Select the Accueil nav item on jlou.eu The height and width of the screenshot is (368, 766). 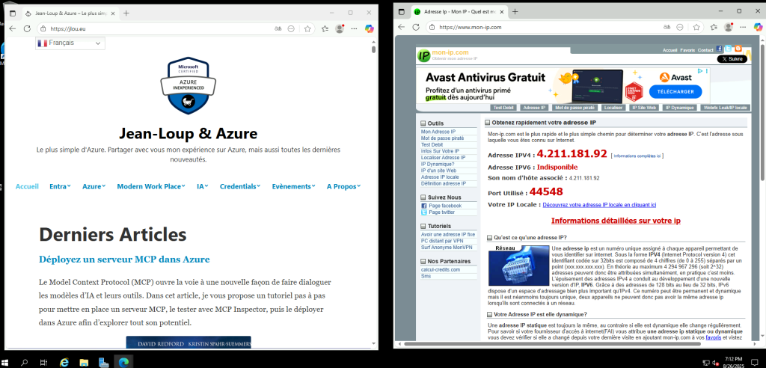click(x=27, y=186)
